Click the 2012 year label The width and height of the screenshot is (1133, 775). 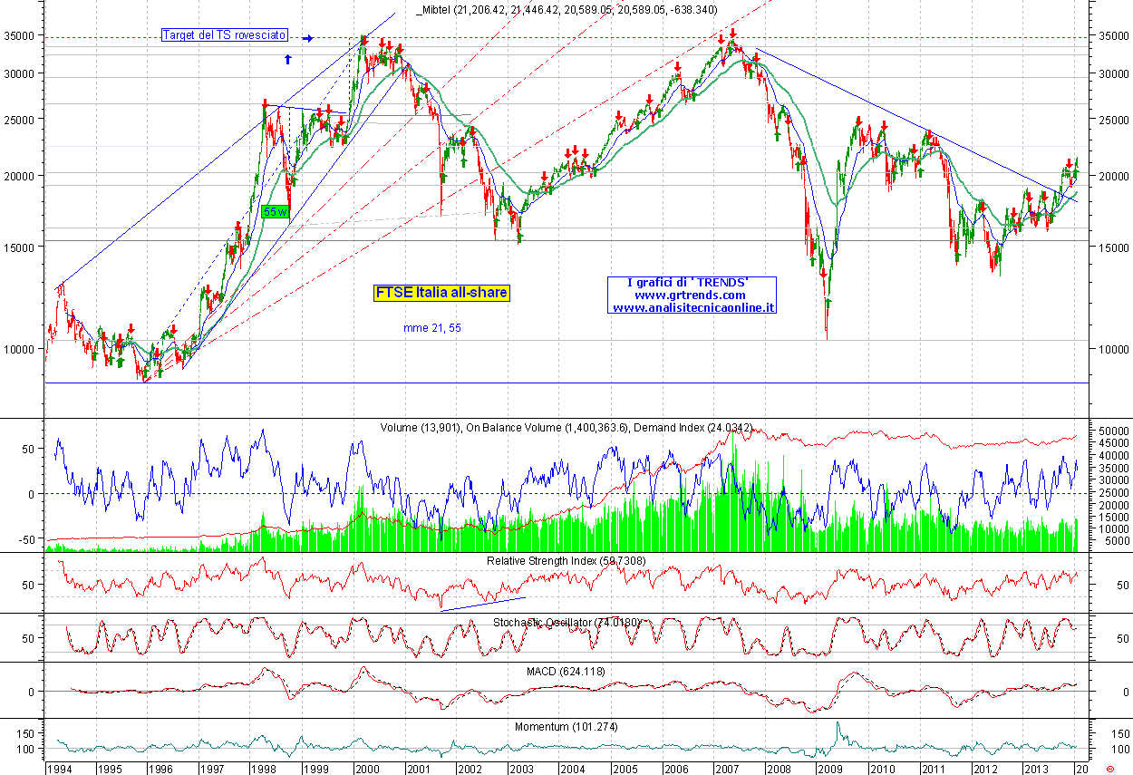984,769
